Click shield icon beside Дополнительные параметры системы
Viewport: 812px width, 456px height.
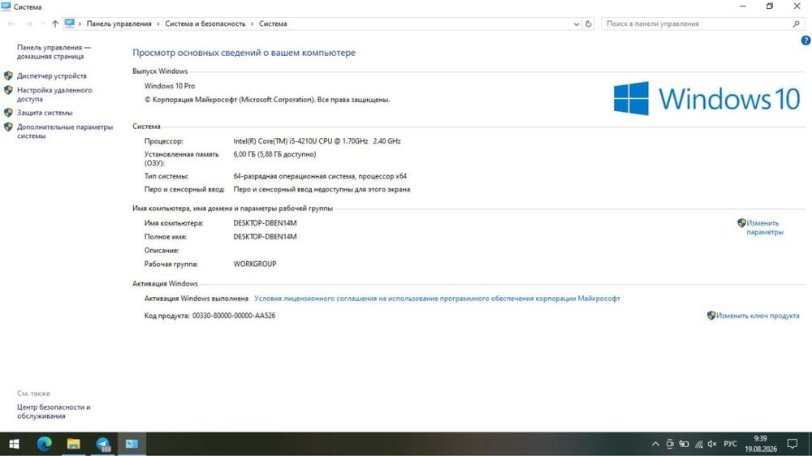pyautogui.click(x=8, y=127)
